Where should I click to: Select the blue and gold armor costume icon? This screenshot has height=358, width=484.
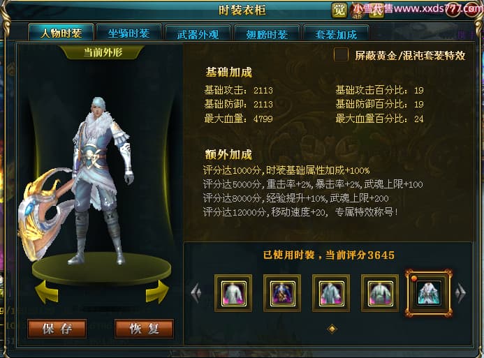pyautogui.click(x=282, y=293)
